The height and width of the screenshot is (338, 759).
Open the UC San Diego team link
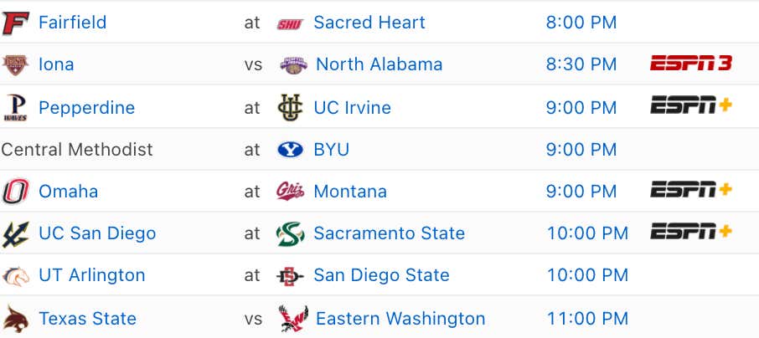pyautogui.click(x=97, y=233)
